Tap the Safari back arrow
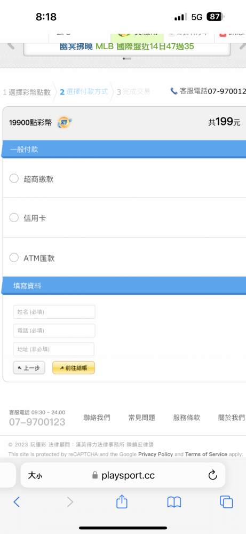The height and width of the screenshot is (534, 246). (17, 501)
